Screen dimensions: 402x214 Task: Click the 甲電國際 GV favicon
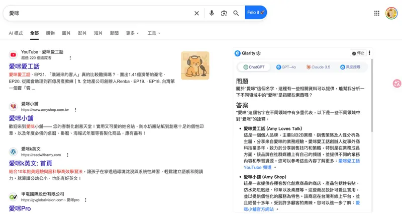13,197
